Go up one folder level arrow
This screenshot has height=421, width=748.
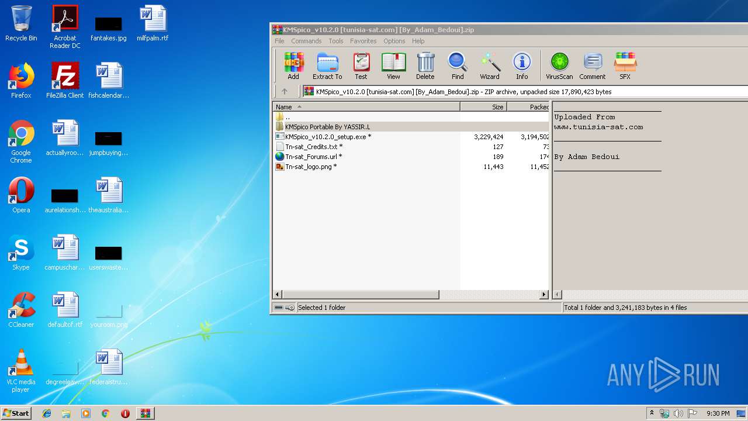[285, 92]
